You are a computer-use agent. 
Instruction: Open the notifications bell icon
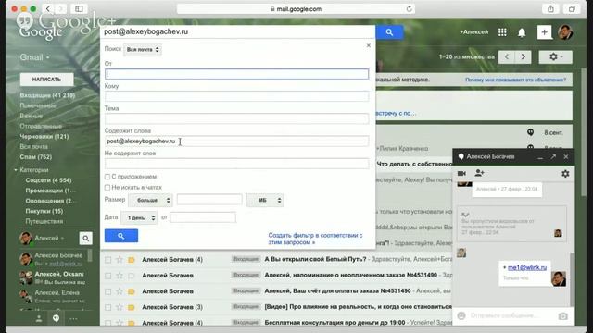(x=522, y=32)
